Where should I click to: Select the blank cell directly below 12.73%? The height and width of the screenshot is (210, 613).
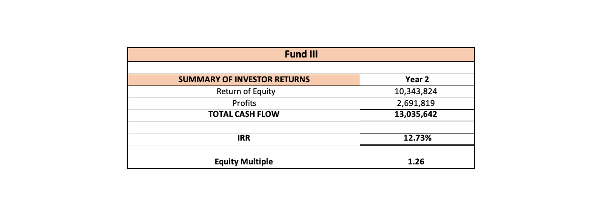(x=417, y=151)
